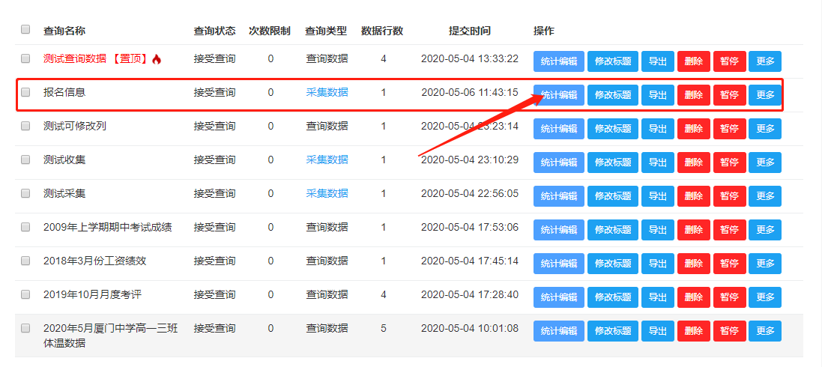
Task: Pause the 测试查询数据 query
Action: (729, 61)
